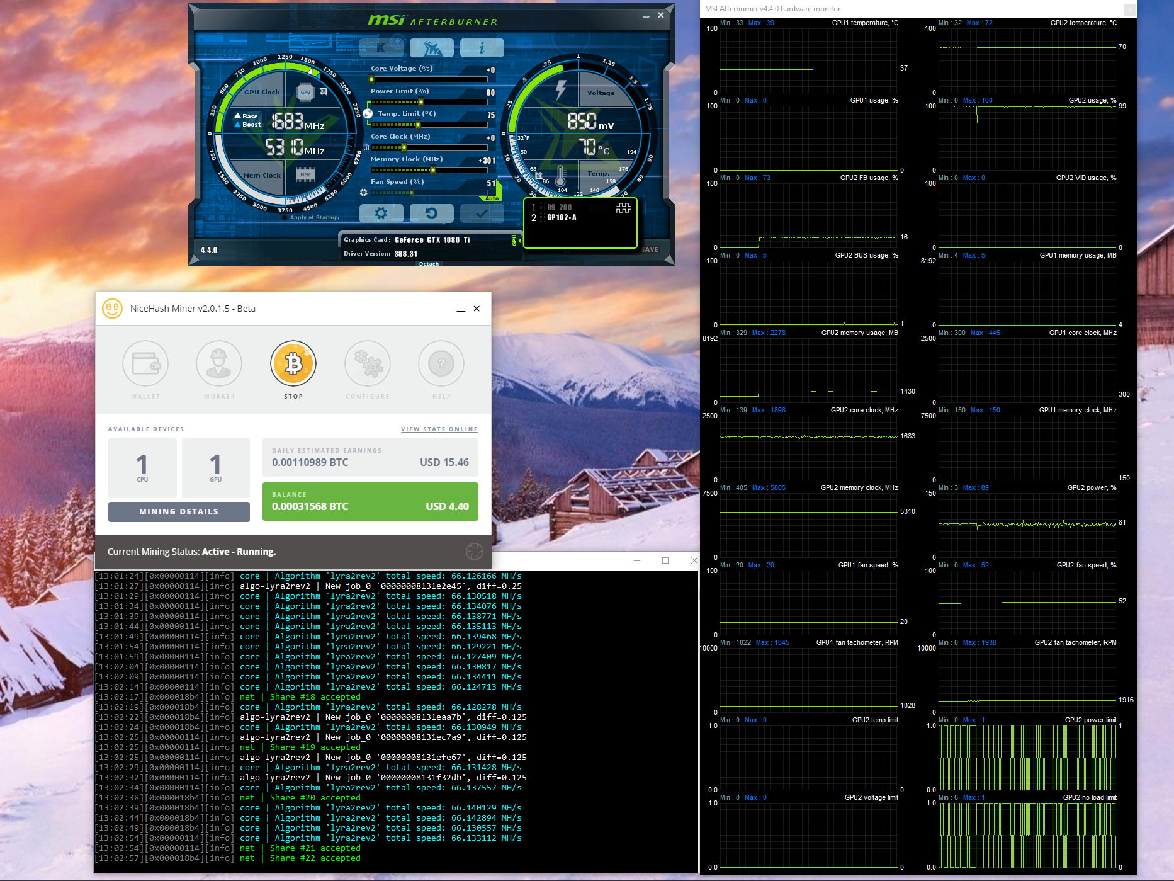Click the GPU2 no load limit graph
This screenshot has width=1174, height=881.
tap(1027, 836)
